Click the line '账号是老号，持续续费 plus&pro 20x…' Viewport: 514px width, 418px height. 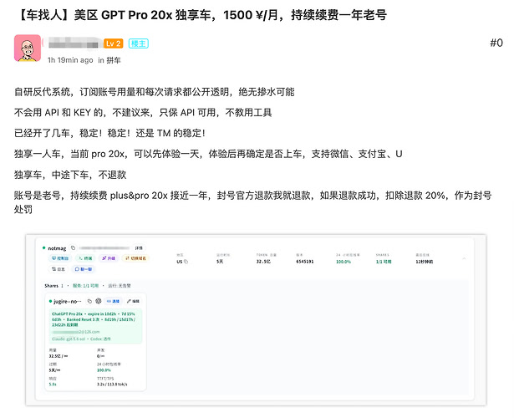tap(252, 202)
